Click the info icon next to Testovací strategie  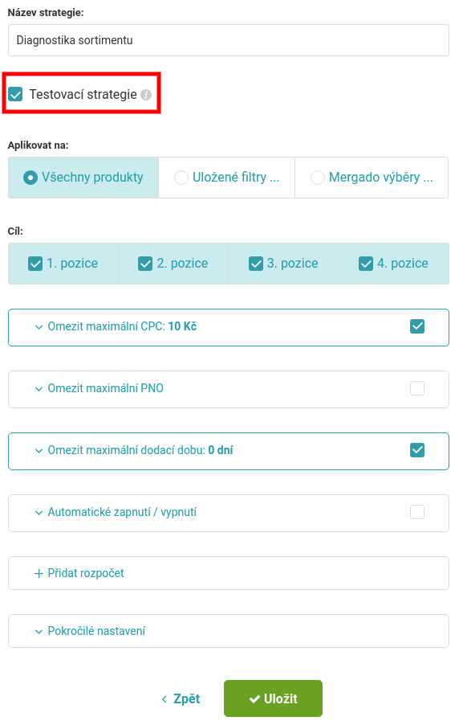(x=146, y=95)
